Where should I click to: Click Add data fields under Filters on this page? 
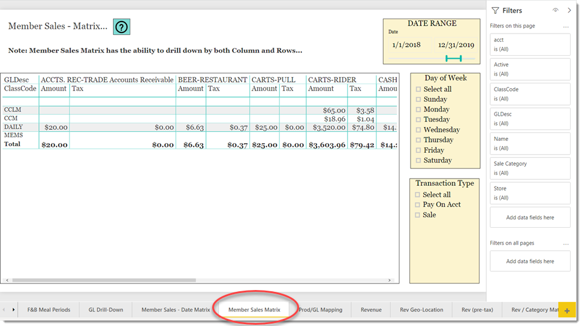[530, 218]
